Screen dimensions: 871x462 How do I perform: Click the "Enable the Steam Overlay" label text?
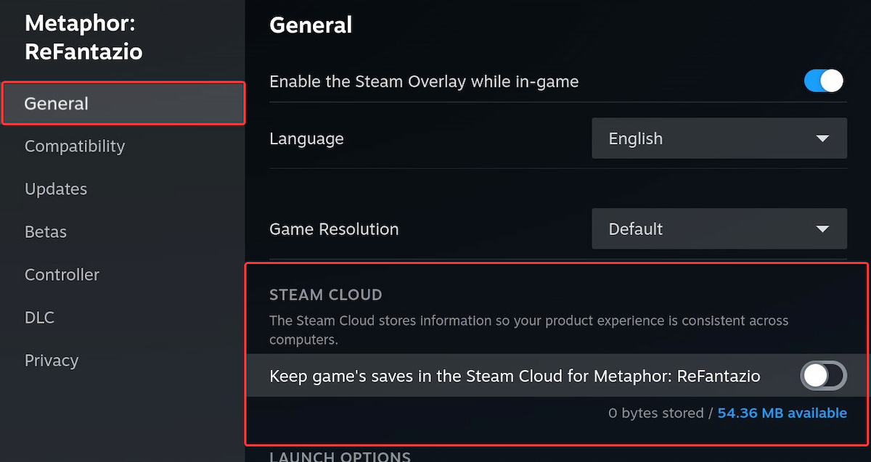pos(424,82)
